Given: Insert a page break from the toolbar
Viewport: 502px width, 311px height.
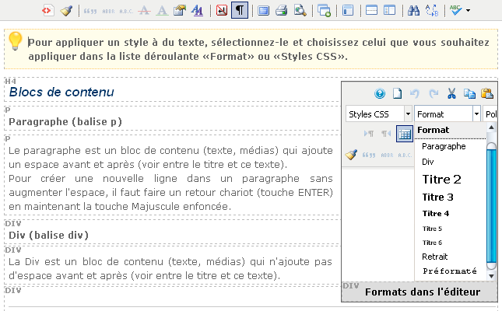Looking at the screenshot, I should point(371,11).
